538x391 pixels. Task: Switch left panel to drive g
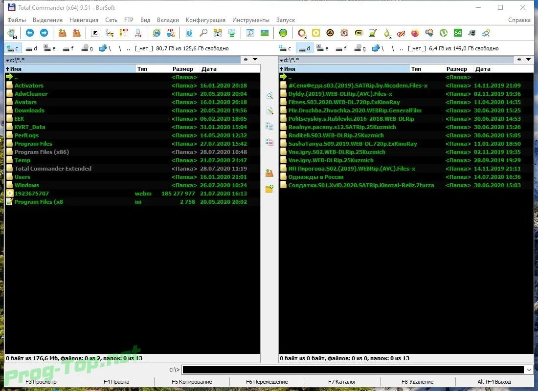[87, 48]
